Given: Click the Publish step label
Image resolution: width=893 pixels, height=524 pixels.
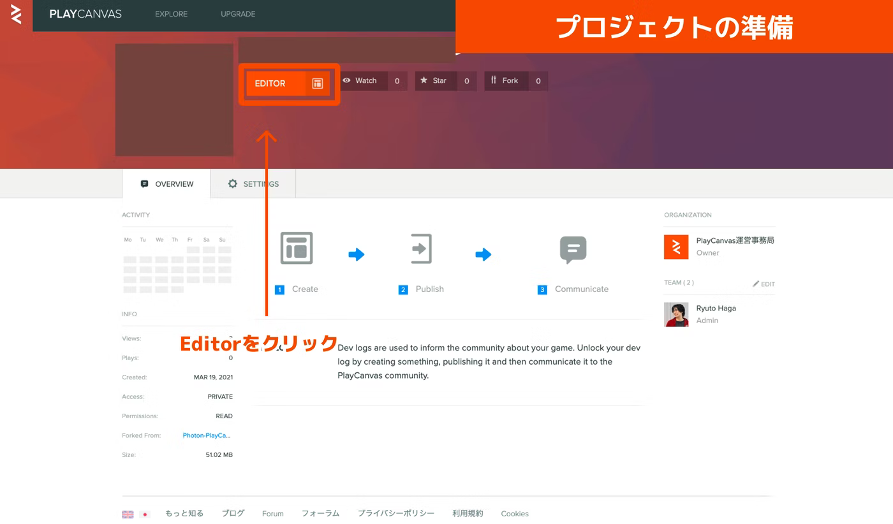Looking at the screenshot, I should [x=429, y=289].
